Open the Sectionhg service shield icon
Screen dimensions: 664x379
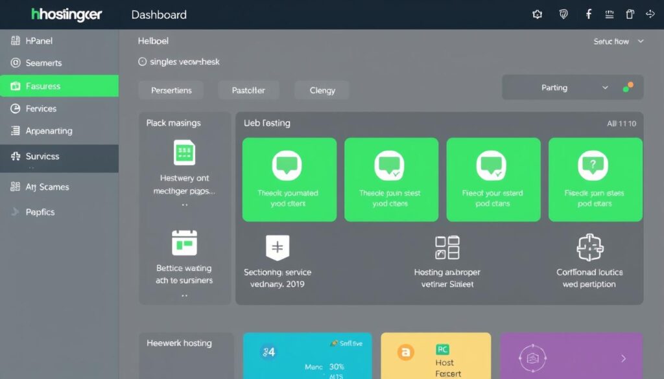pyautogui.click(x=278, y=247)
